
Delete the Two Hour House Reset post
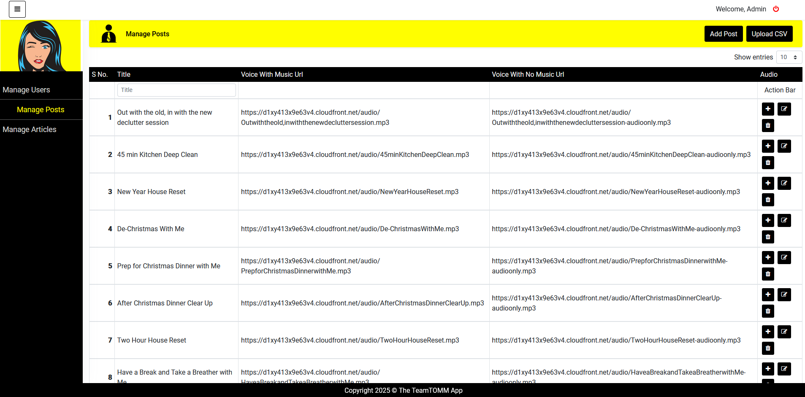pyautogui.click(x=768, y=348)
